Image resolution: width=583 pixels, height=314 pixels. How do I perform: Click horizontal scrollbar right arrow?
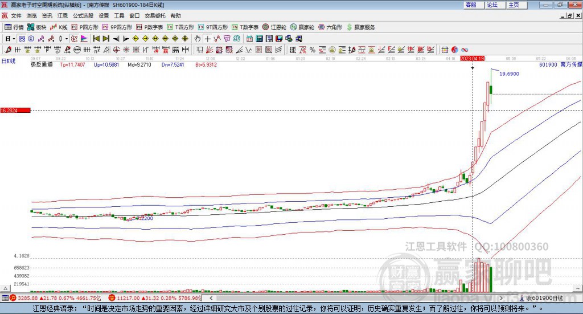point(501,298)
